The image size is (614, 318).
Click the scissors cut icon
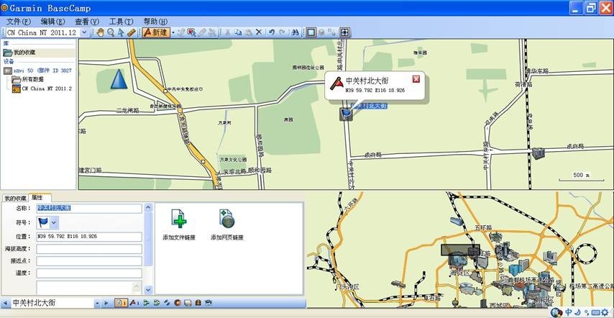pos(227,32)
